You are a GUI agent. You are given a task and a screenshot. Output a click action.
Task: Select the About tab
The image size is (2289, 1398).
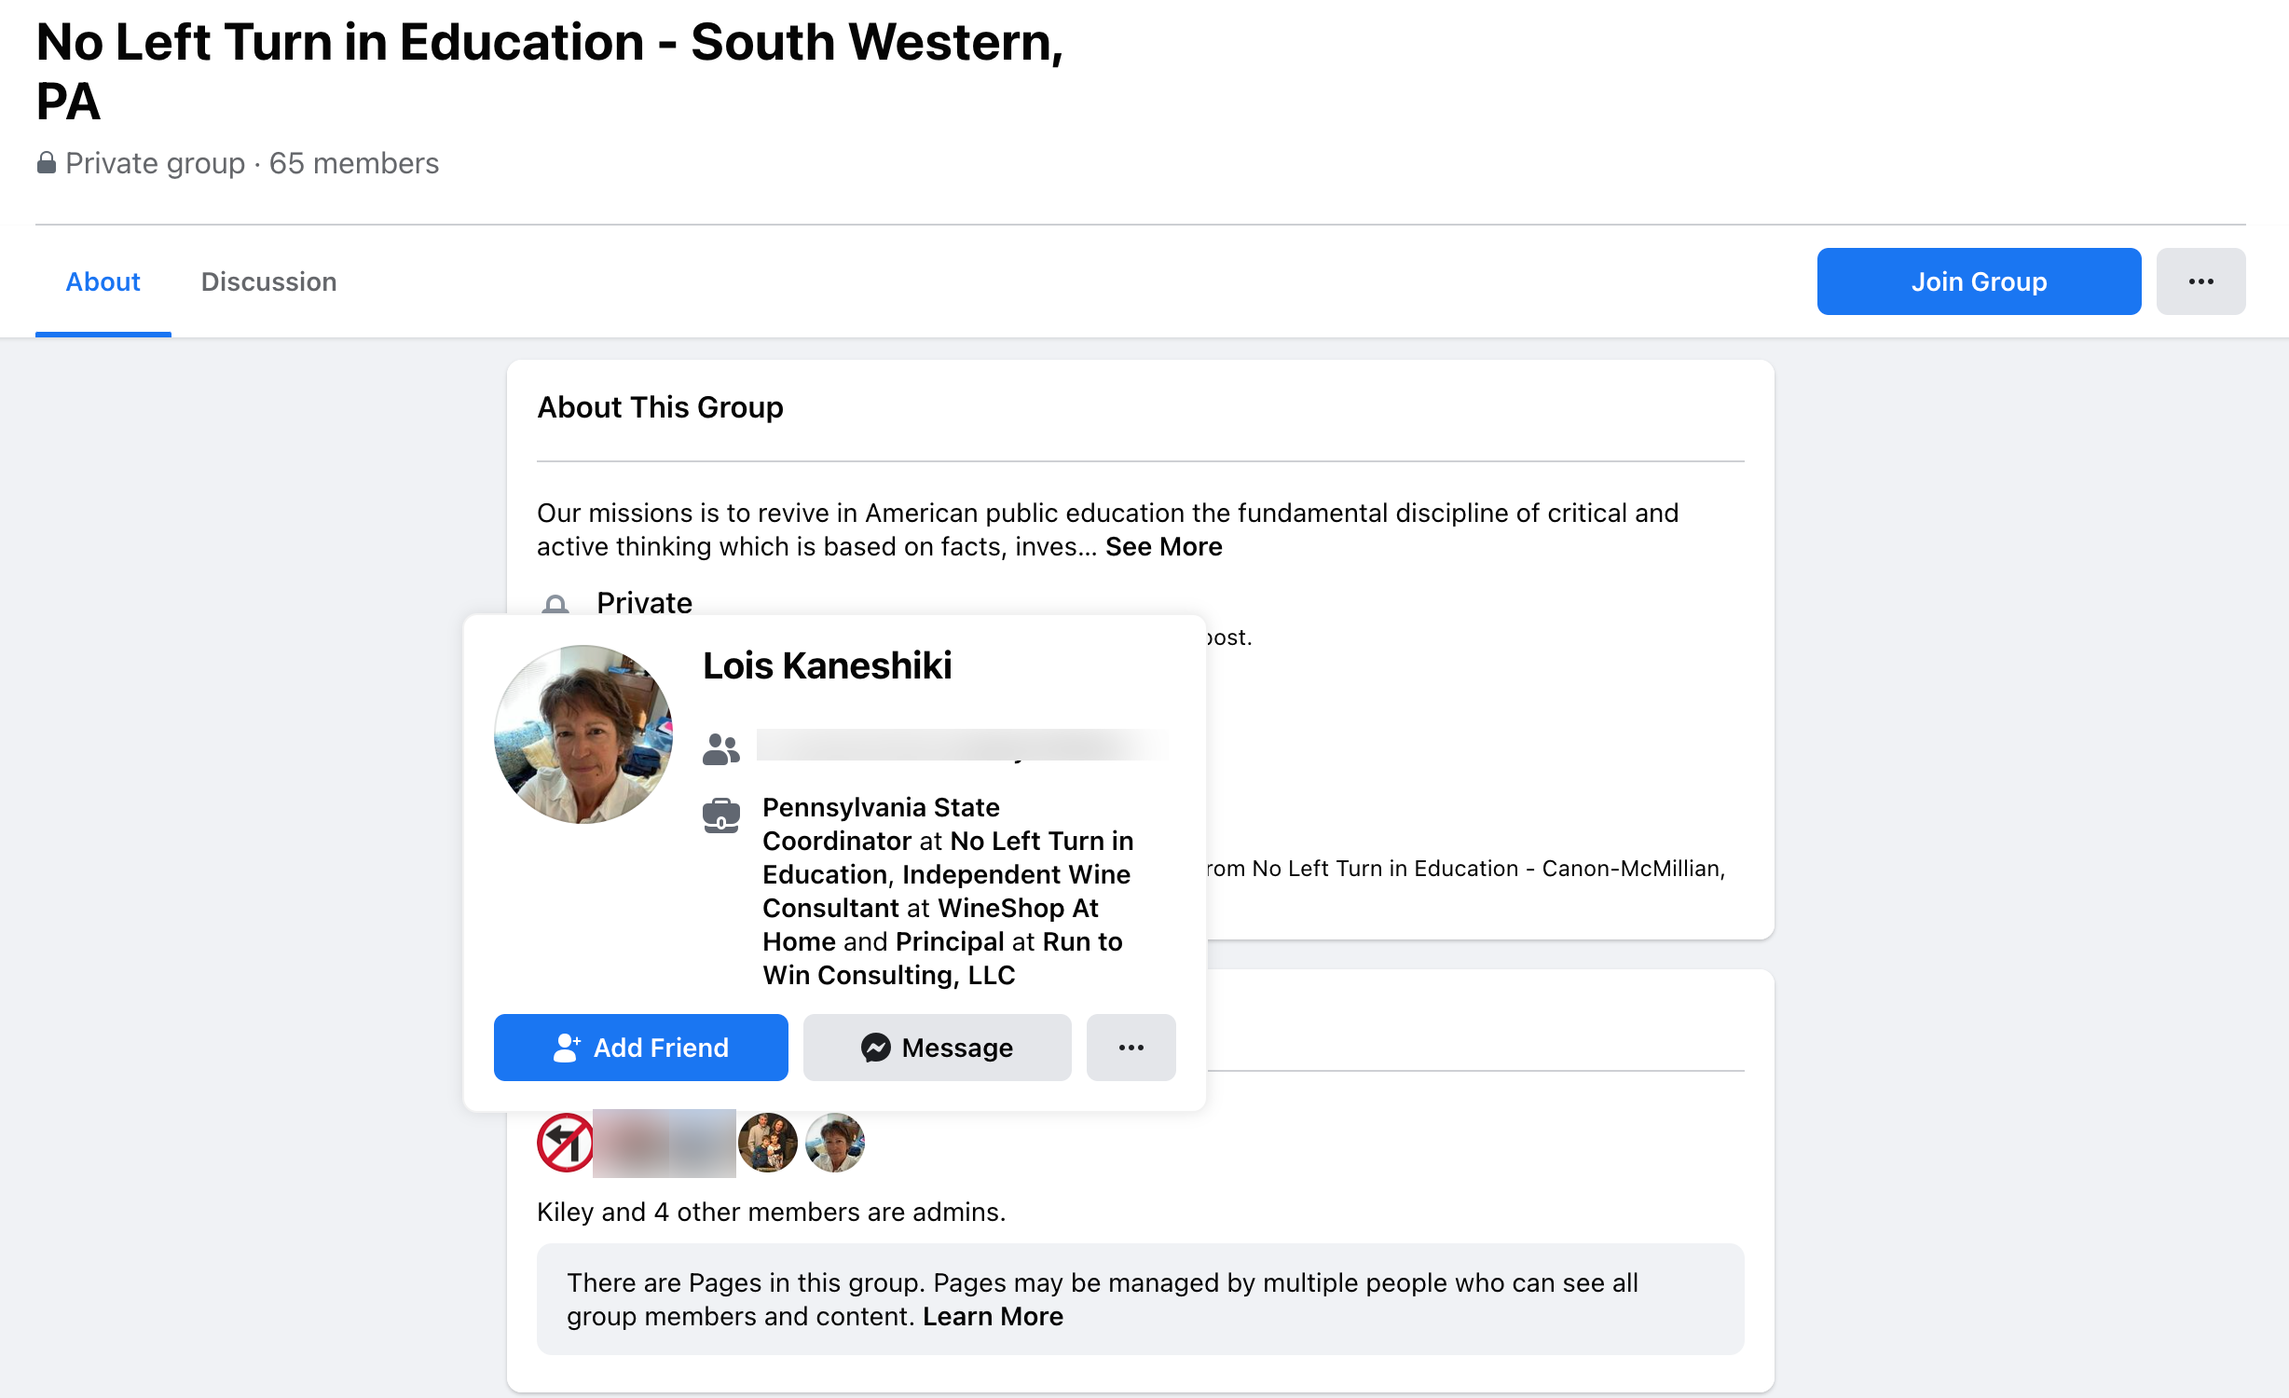click(103, 281)
